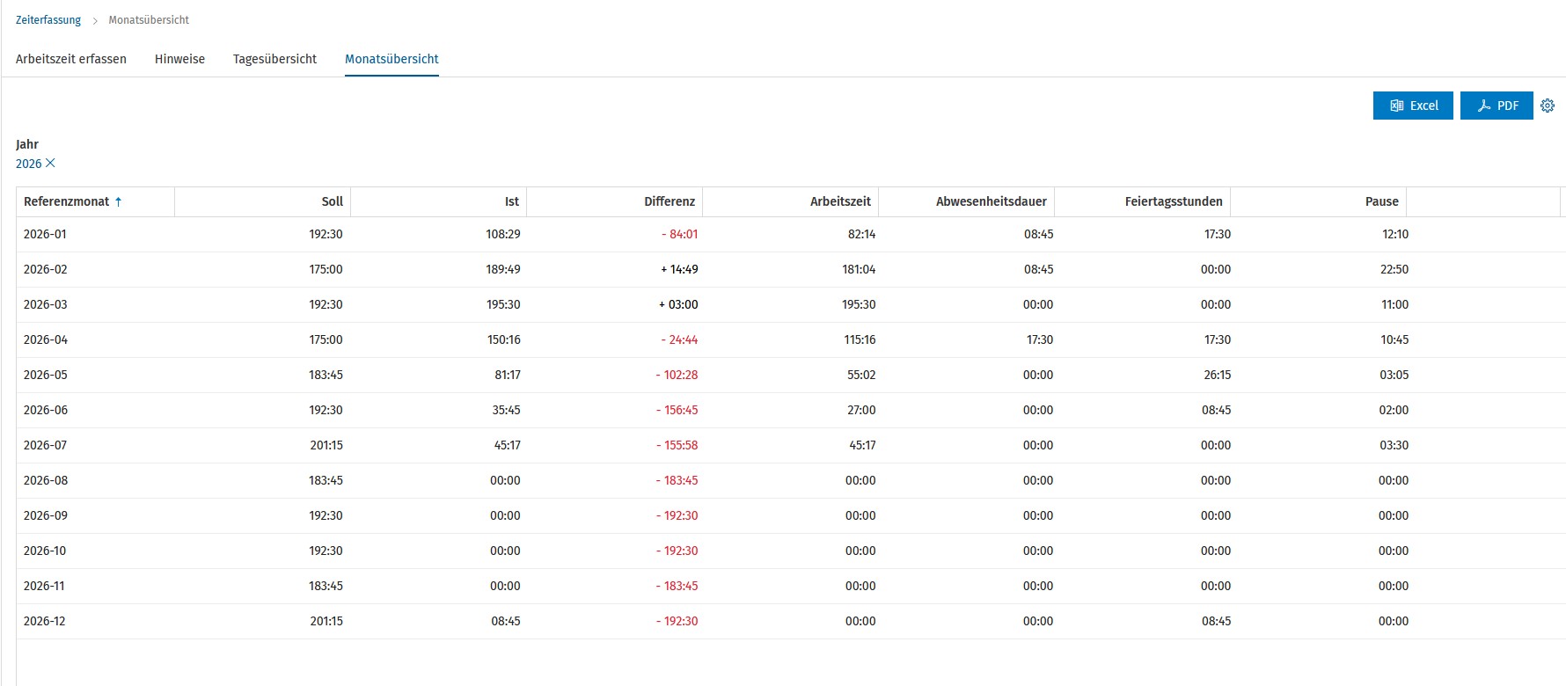The height and width of the screenshot is (686, 1566).
Task: Select the Monatsübersicht tab
Action: tap(391, 59)
